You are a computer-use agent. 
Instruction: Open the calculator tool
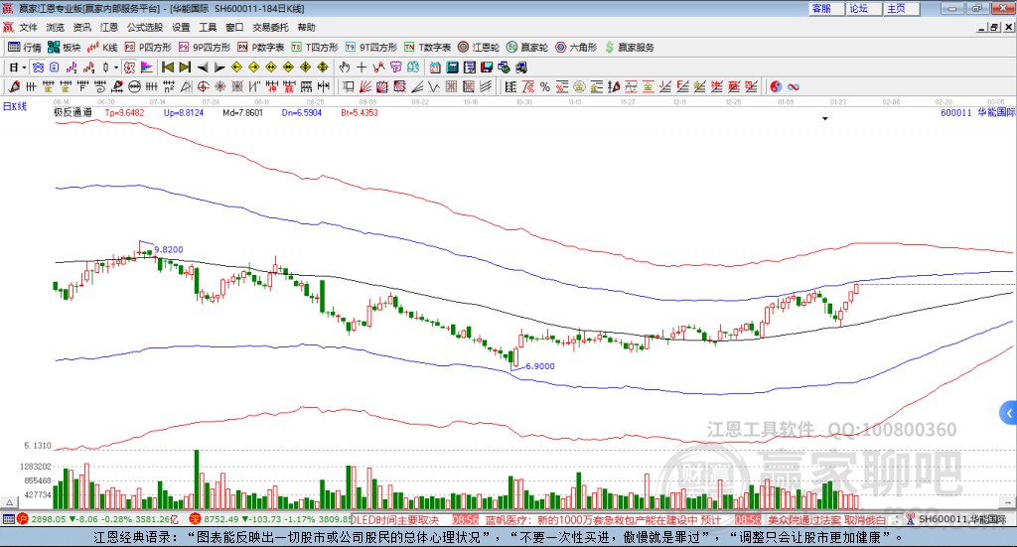[x=452, y=68]
